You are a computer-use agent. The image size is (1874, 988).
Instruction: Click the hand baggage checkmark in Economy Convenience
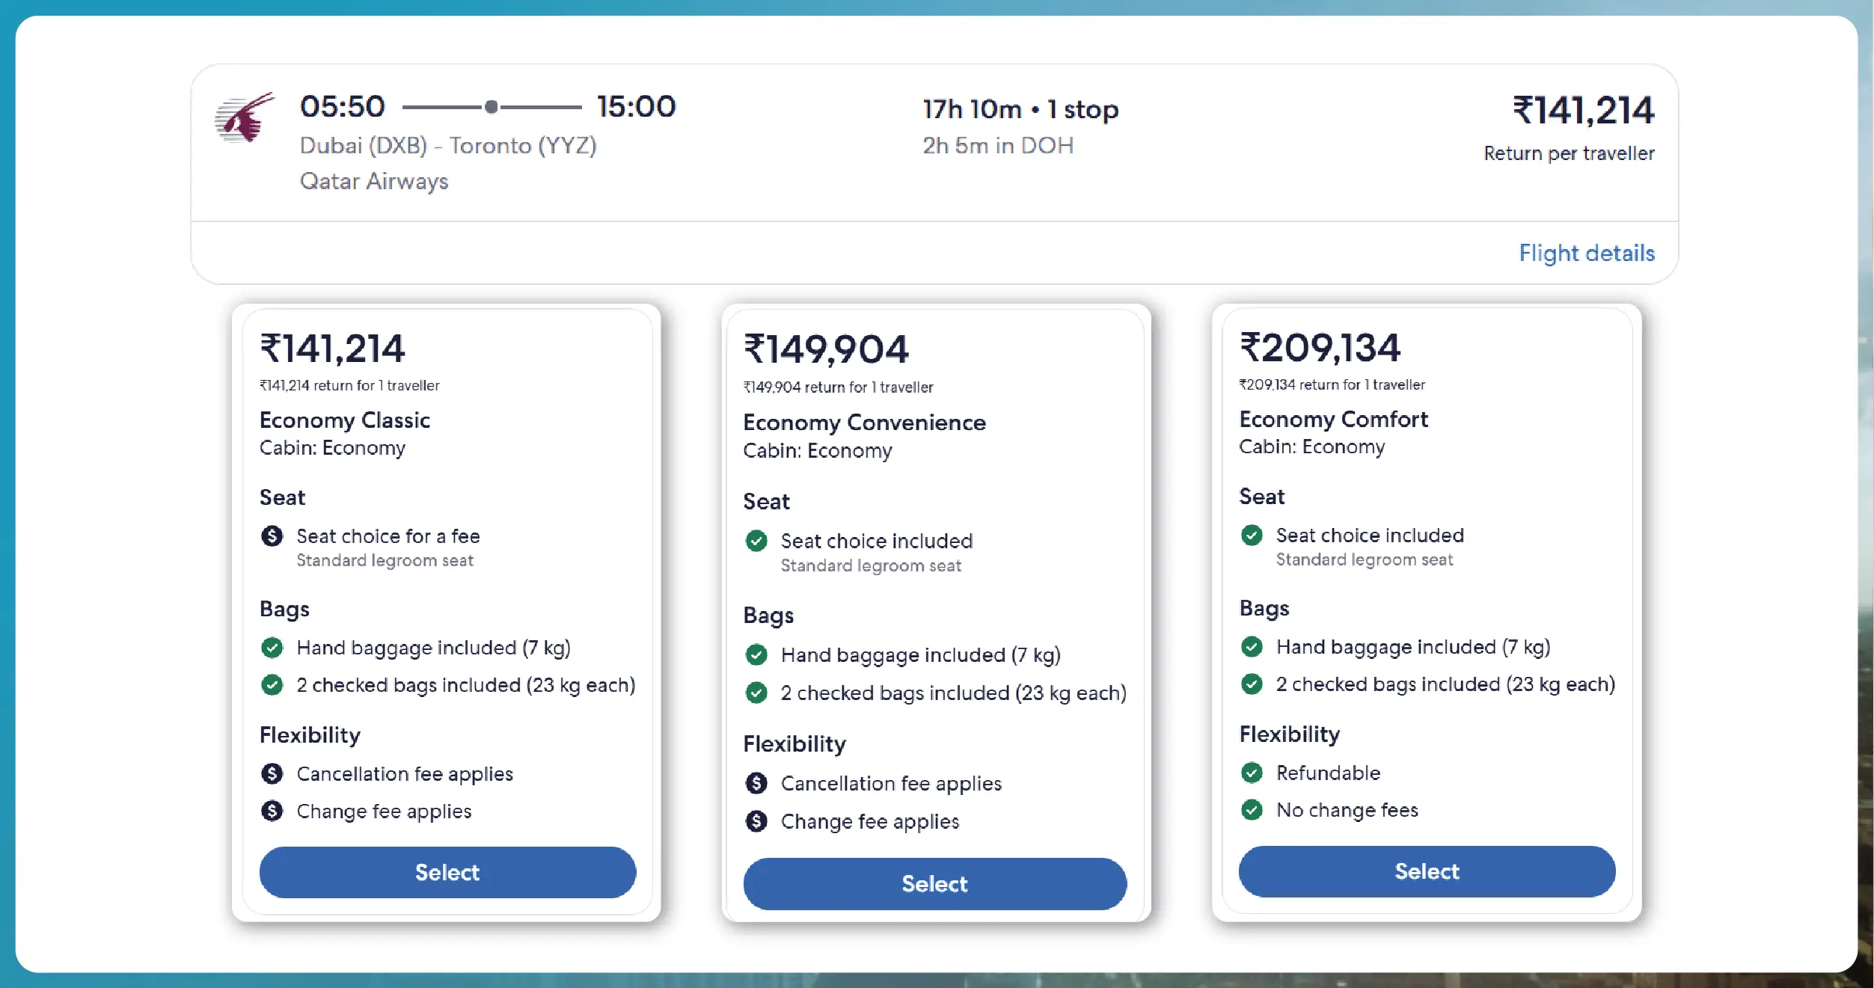757,655
